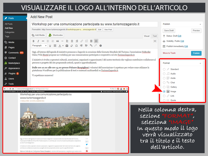
Task: Align text right
Action: [x=77, y=41]
